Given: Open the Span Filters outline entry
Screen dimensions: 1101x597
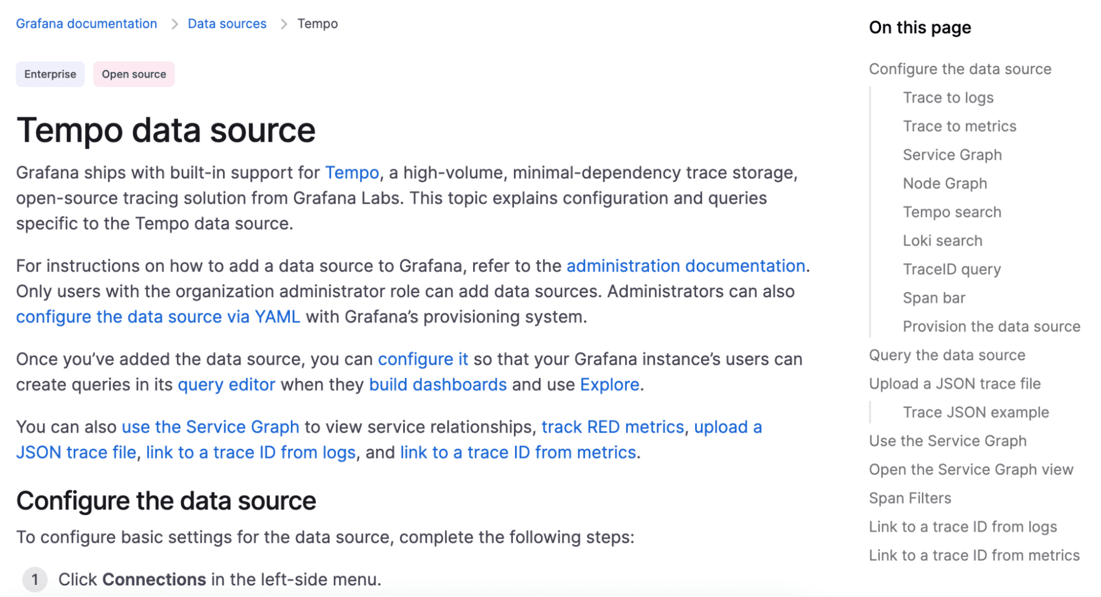Looking at the screenshot, I should click(x=909, y=497).
